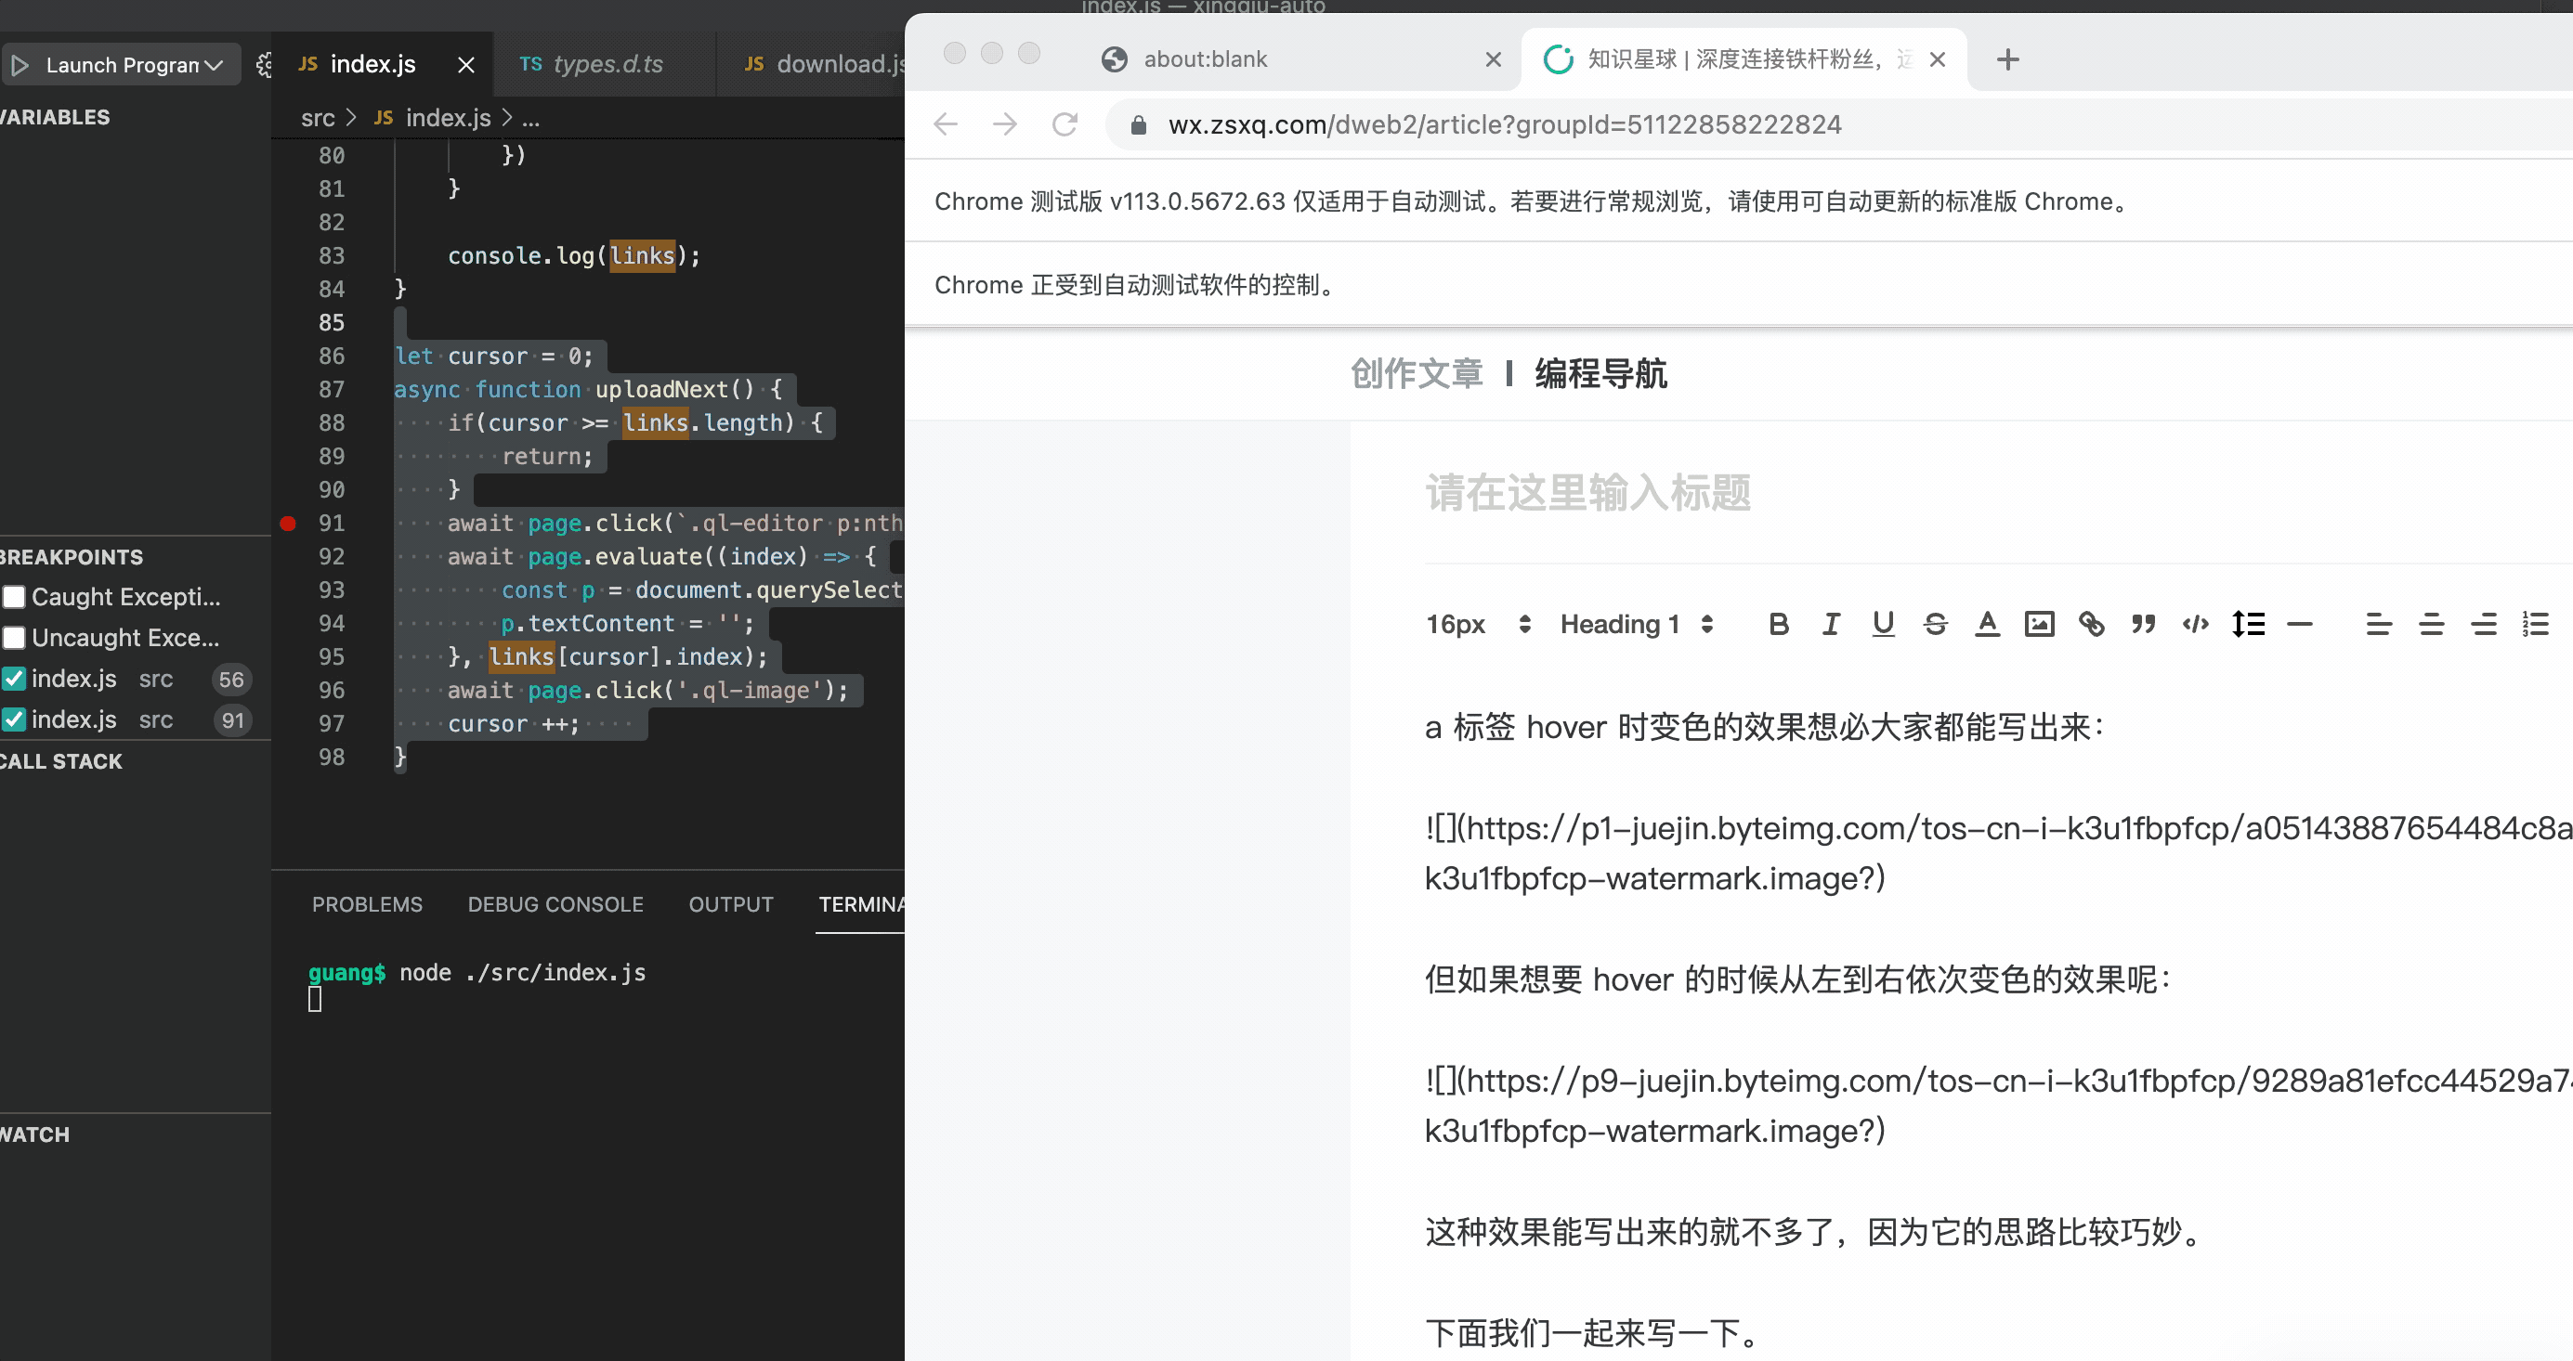Reload the Chrome page
Viewport: 2573px width, 1361px height.
[x=1064, y=123]
